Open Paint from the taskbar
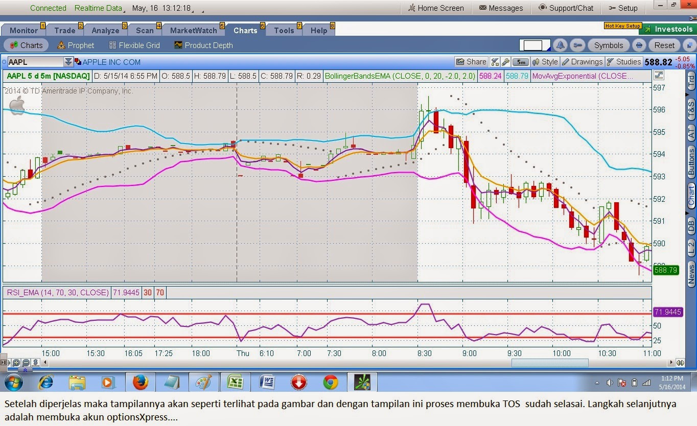 click(x=203, y=382)
